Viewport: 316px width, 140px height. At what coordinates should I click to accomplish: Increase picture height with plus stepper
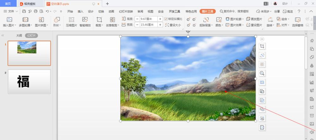pyautogui.click(x=160, y=19)
